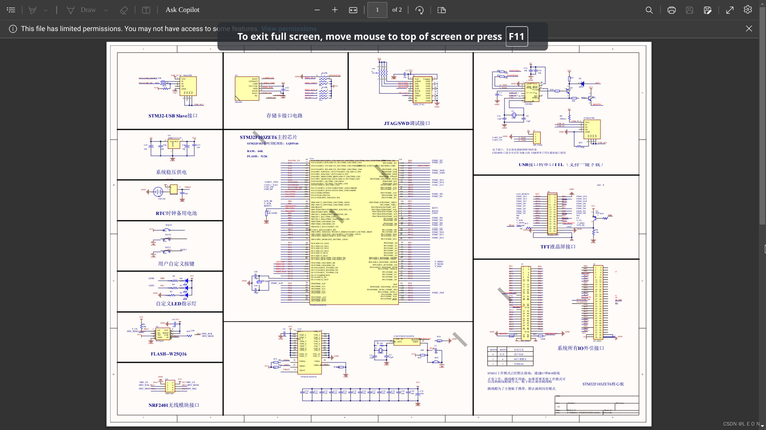766x430 pixels.
Task: Exit full screen mode
Action: (730, 10)
